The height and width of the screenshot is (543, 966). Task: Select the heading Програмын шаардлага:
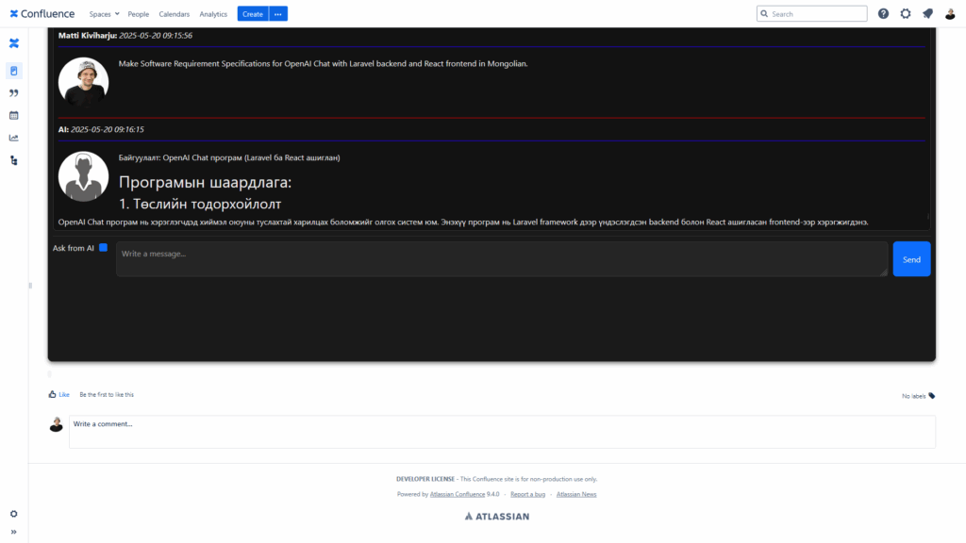coord(205,182)
